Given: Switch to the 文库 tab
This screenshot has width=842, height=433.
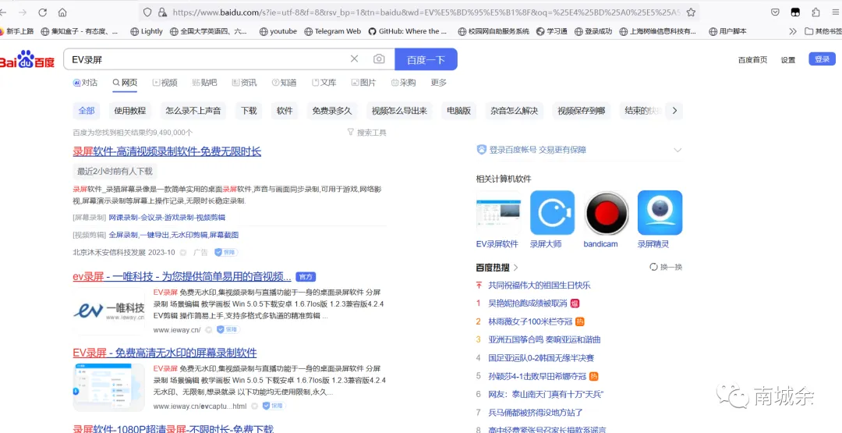Looking at the screenshot, I should tap(324, 83).
